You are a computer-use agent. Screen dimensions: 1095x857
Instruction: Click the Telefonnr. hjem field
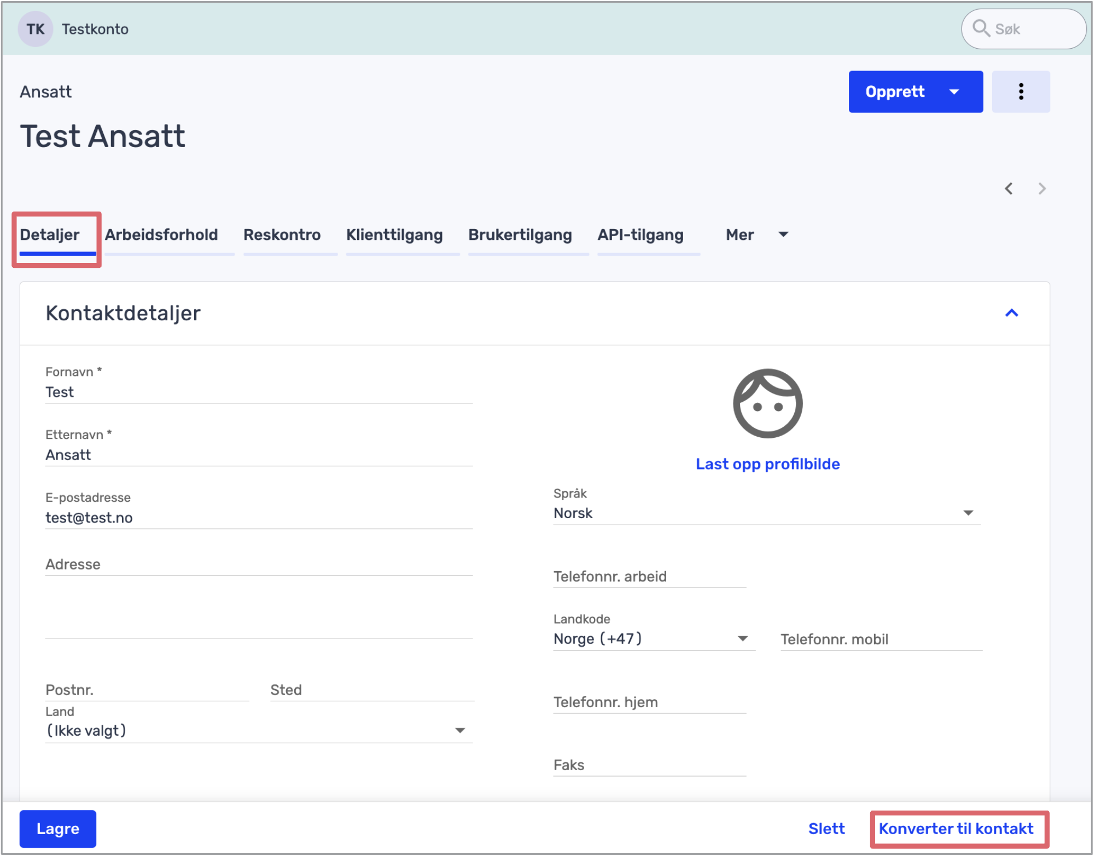tap(649, 703)
